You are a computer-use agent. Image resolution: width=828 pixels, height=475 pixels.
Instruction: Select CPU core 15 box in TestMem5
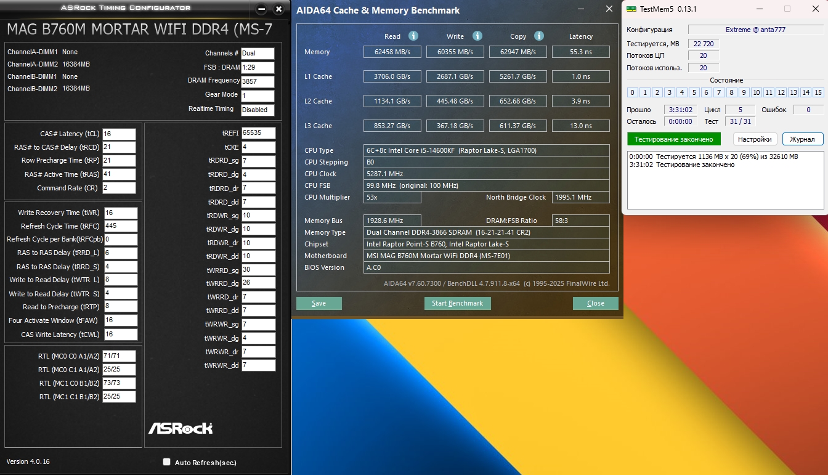pyautogui.click(x=818, y=92)
